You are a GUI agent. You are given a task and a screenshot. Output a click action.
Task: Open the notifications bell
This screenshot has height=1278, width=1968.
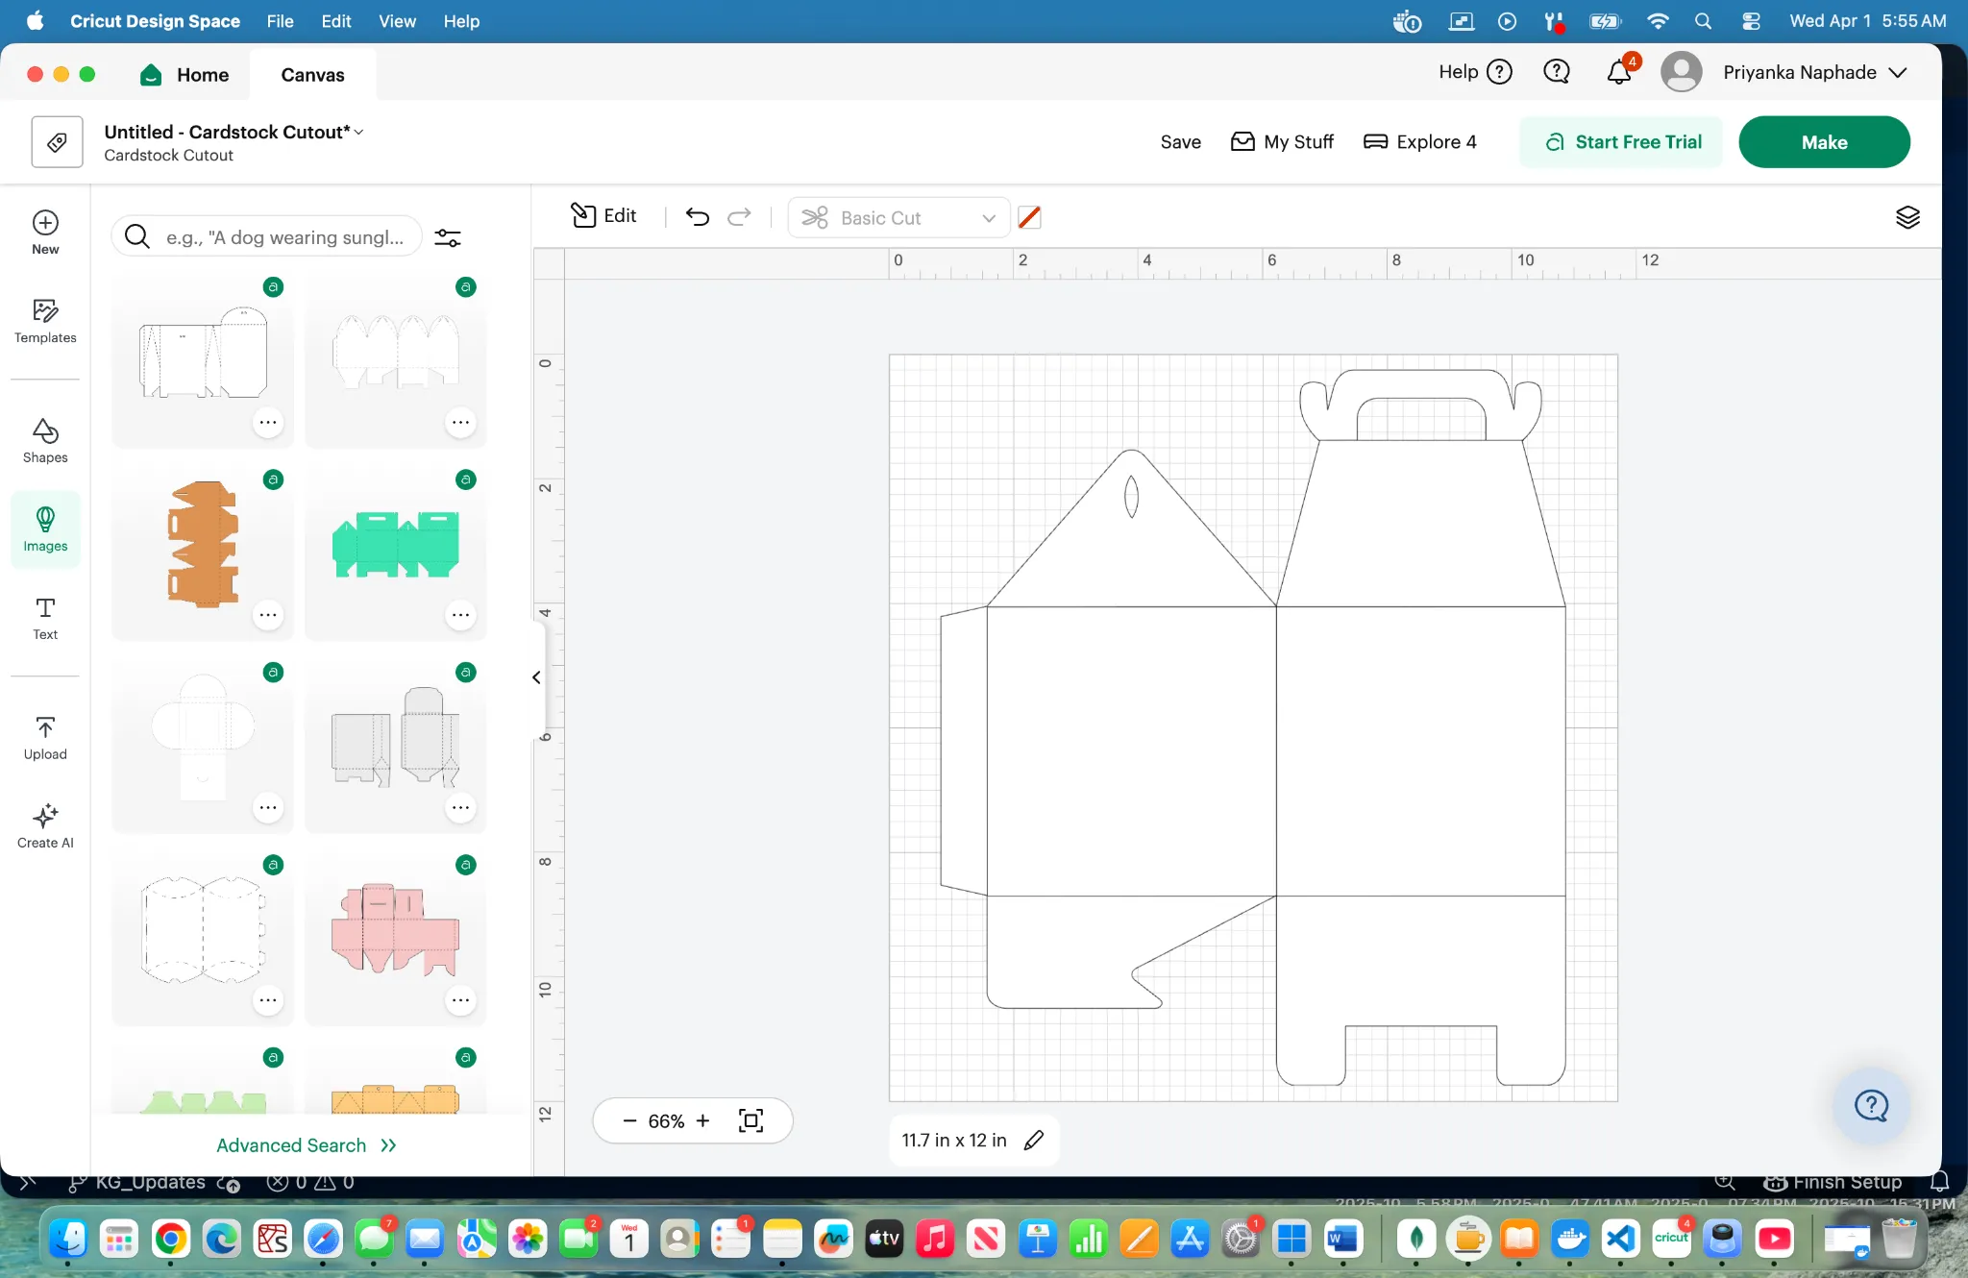(x=1619, y=72)
